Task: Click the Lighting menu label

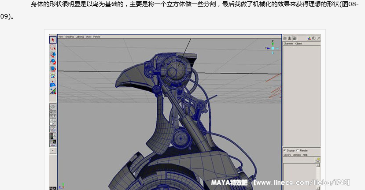Action: coord(79,37)
